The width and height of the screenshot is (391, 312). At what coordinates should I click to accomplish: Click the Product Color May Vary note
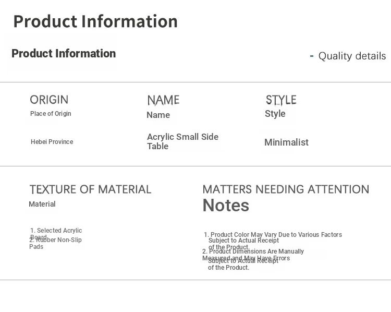pos(273,241)
